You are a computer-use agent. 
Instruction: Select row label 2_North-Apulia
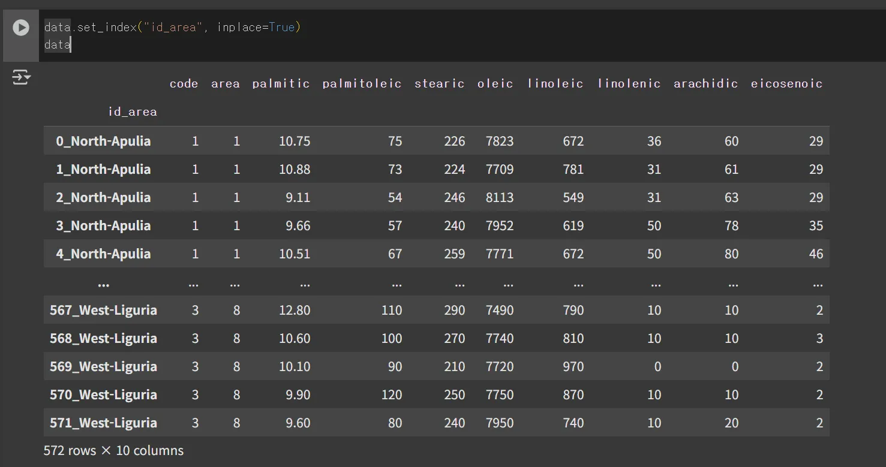point(103,198)
